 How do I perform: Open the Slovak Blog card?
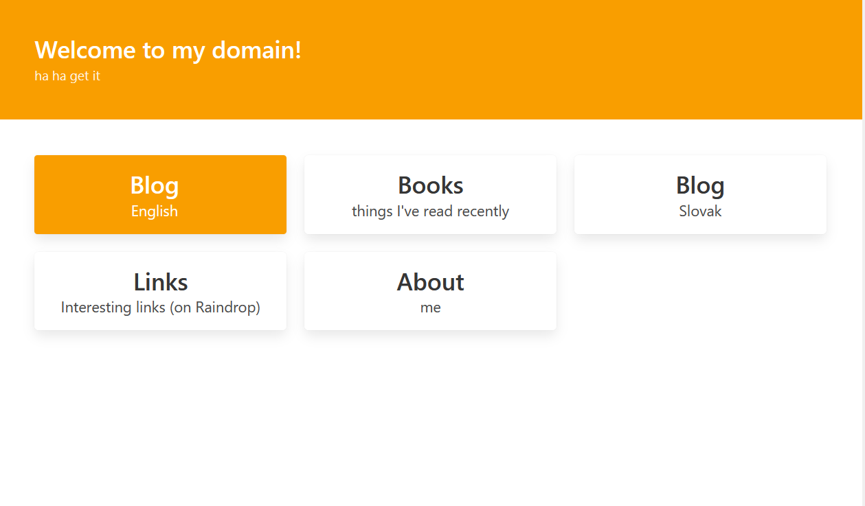[x=700, y=195]
